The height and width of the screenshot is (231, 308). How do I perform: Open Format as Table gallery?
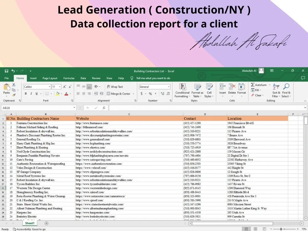click(197, 90)
